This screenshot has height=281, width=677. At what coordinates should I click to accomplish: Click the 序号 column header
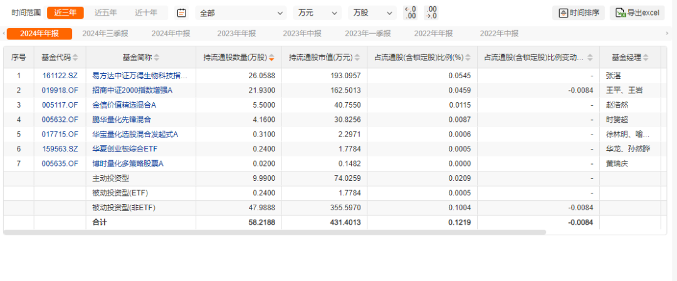tap(19, 58)
